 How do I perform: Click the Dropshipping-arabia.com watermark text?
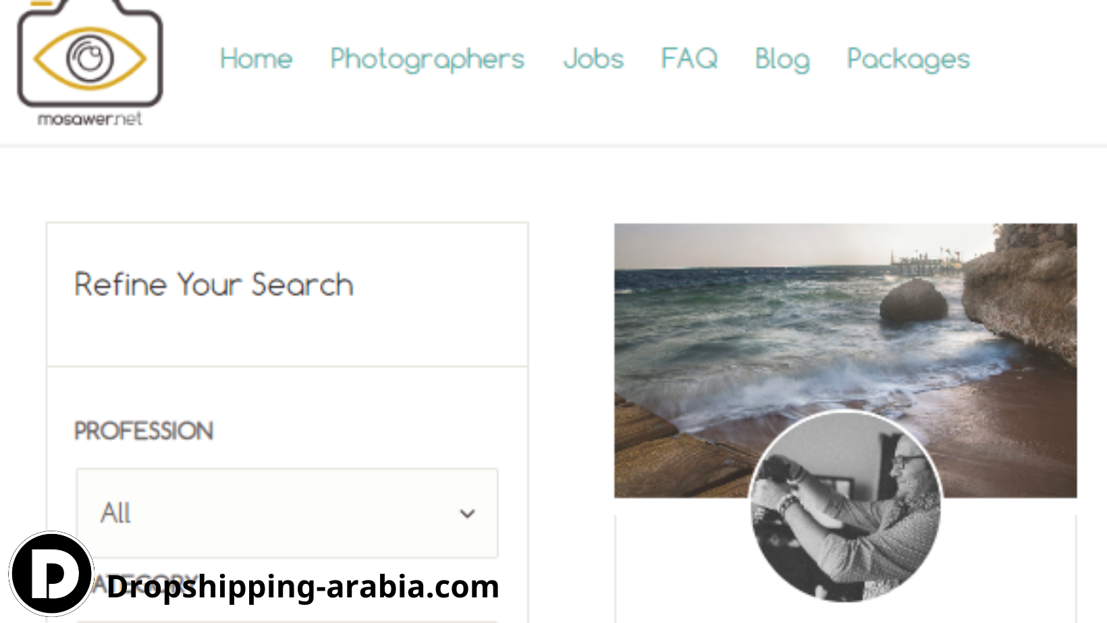302,587
